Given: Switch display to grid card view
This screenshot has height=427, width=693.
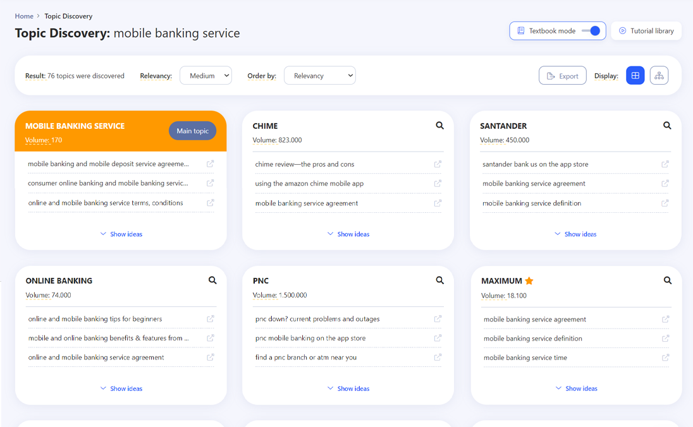Looking at the screenshot, I should click(635, 76).
